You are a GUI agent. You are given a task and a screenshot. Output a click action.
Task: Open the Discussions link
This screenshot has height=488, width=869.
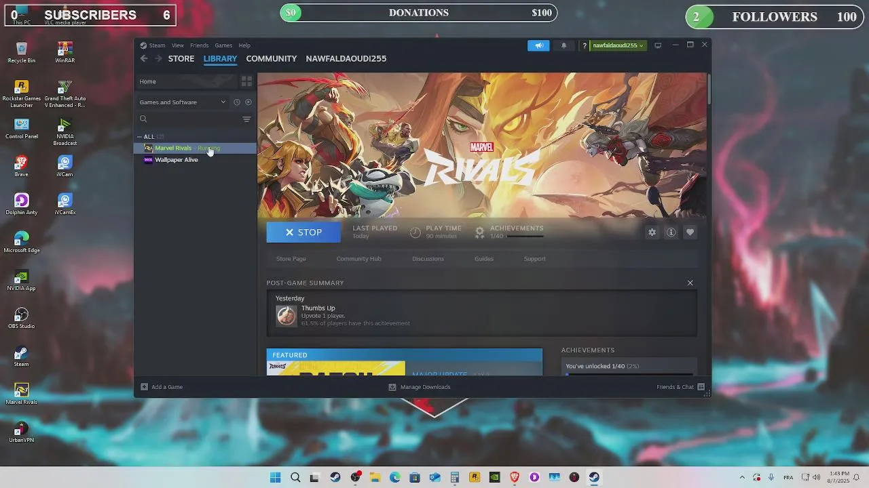(x=428, y=259)
